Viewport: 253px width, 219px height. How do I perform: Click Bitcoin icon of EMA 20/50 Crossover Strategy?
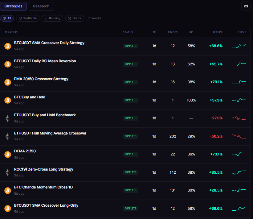[x=8, y=82]
